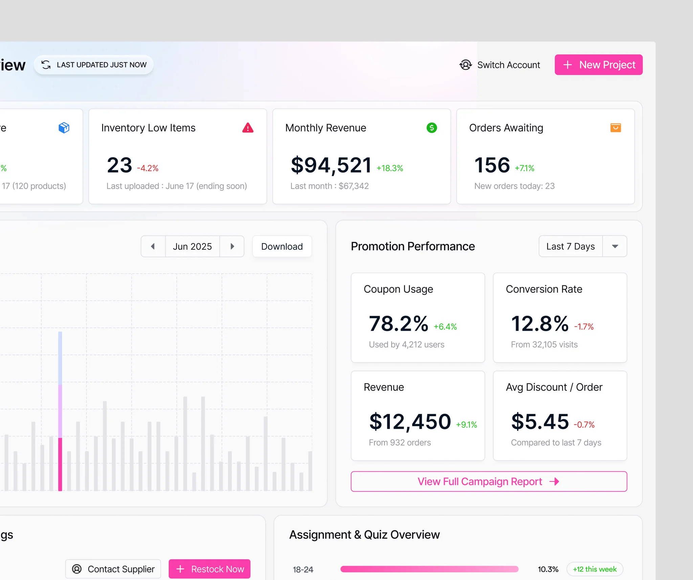Open the Last 7 Days dropdown arrow
This screenshot has width=693, height=580.
tap(615, 246)
